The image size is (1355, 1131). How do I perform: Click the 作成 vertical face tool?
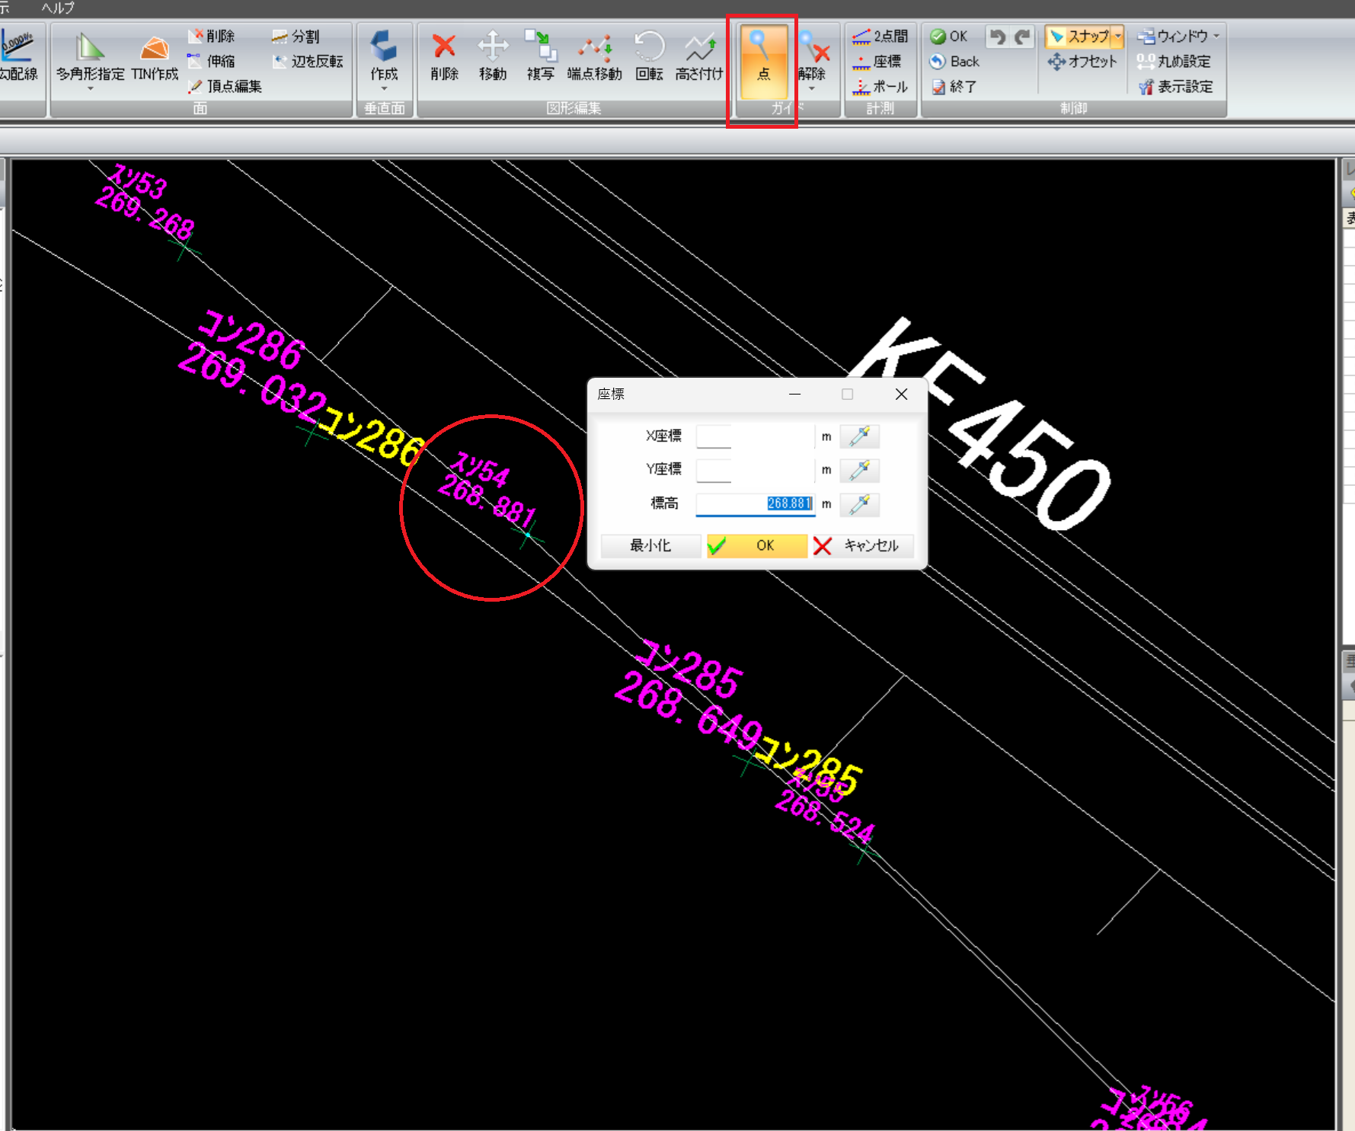click(384, 56)
